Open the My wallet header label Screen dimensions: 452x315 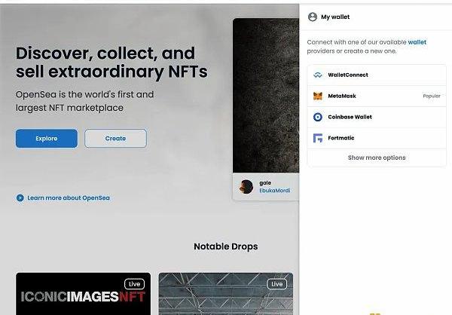point(335,17)
